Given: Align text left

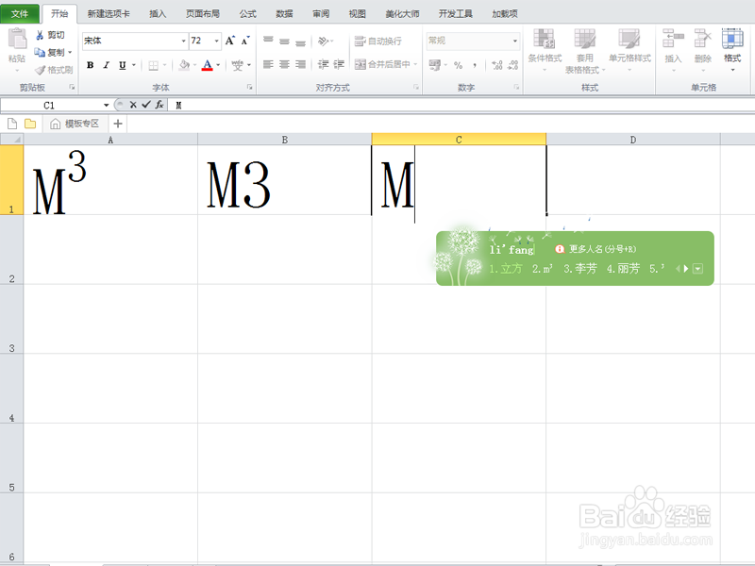Looking at the screenshot, I should [268, 64].
